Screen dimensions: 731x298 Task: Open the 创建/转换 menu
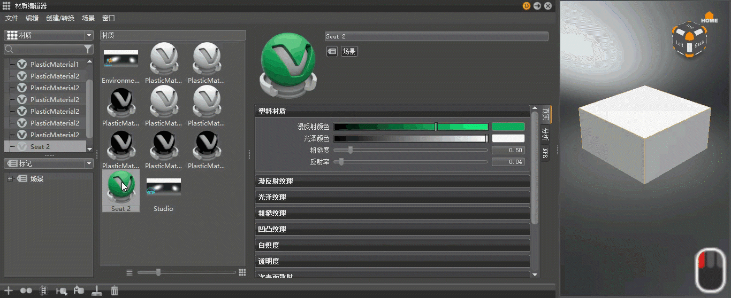tap(60, 18)
